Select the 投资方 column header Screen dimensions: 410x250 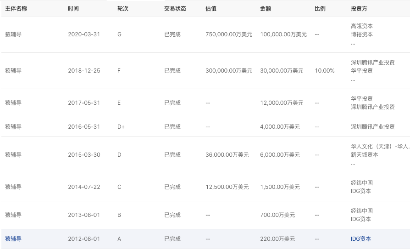[359, 9]
